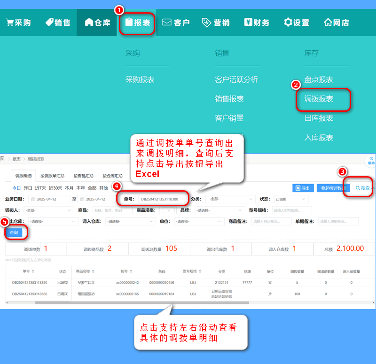This screenshot has height=364, width=376.
Task: Filter by 今日 date range
Action: 16,188
